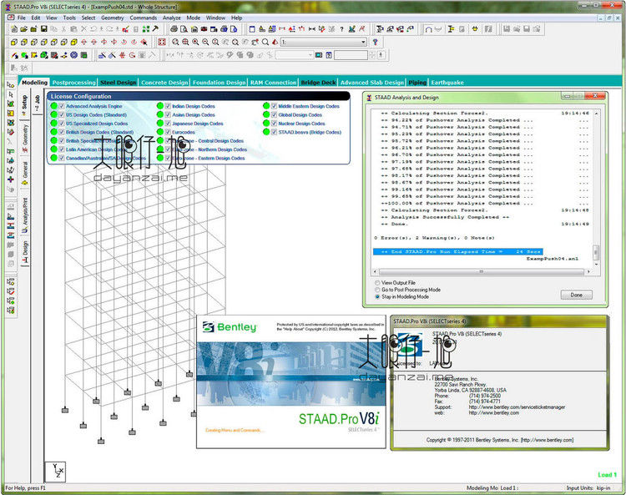
Task: Toggle Middle Eastern Design Codes checkbox
Action: [275, 106]
